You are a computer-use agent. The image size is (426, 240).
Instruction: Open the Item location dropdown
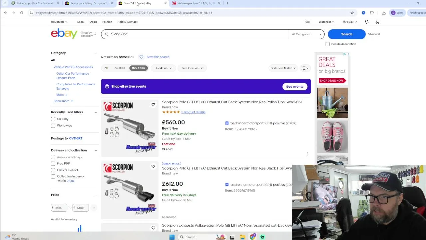[192, 68]
